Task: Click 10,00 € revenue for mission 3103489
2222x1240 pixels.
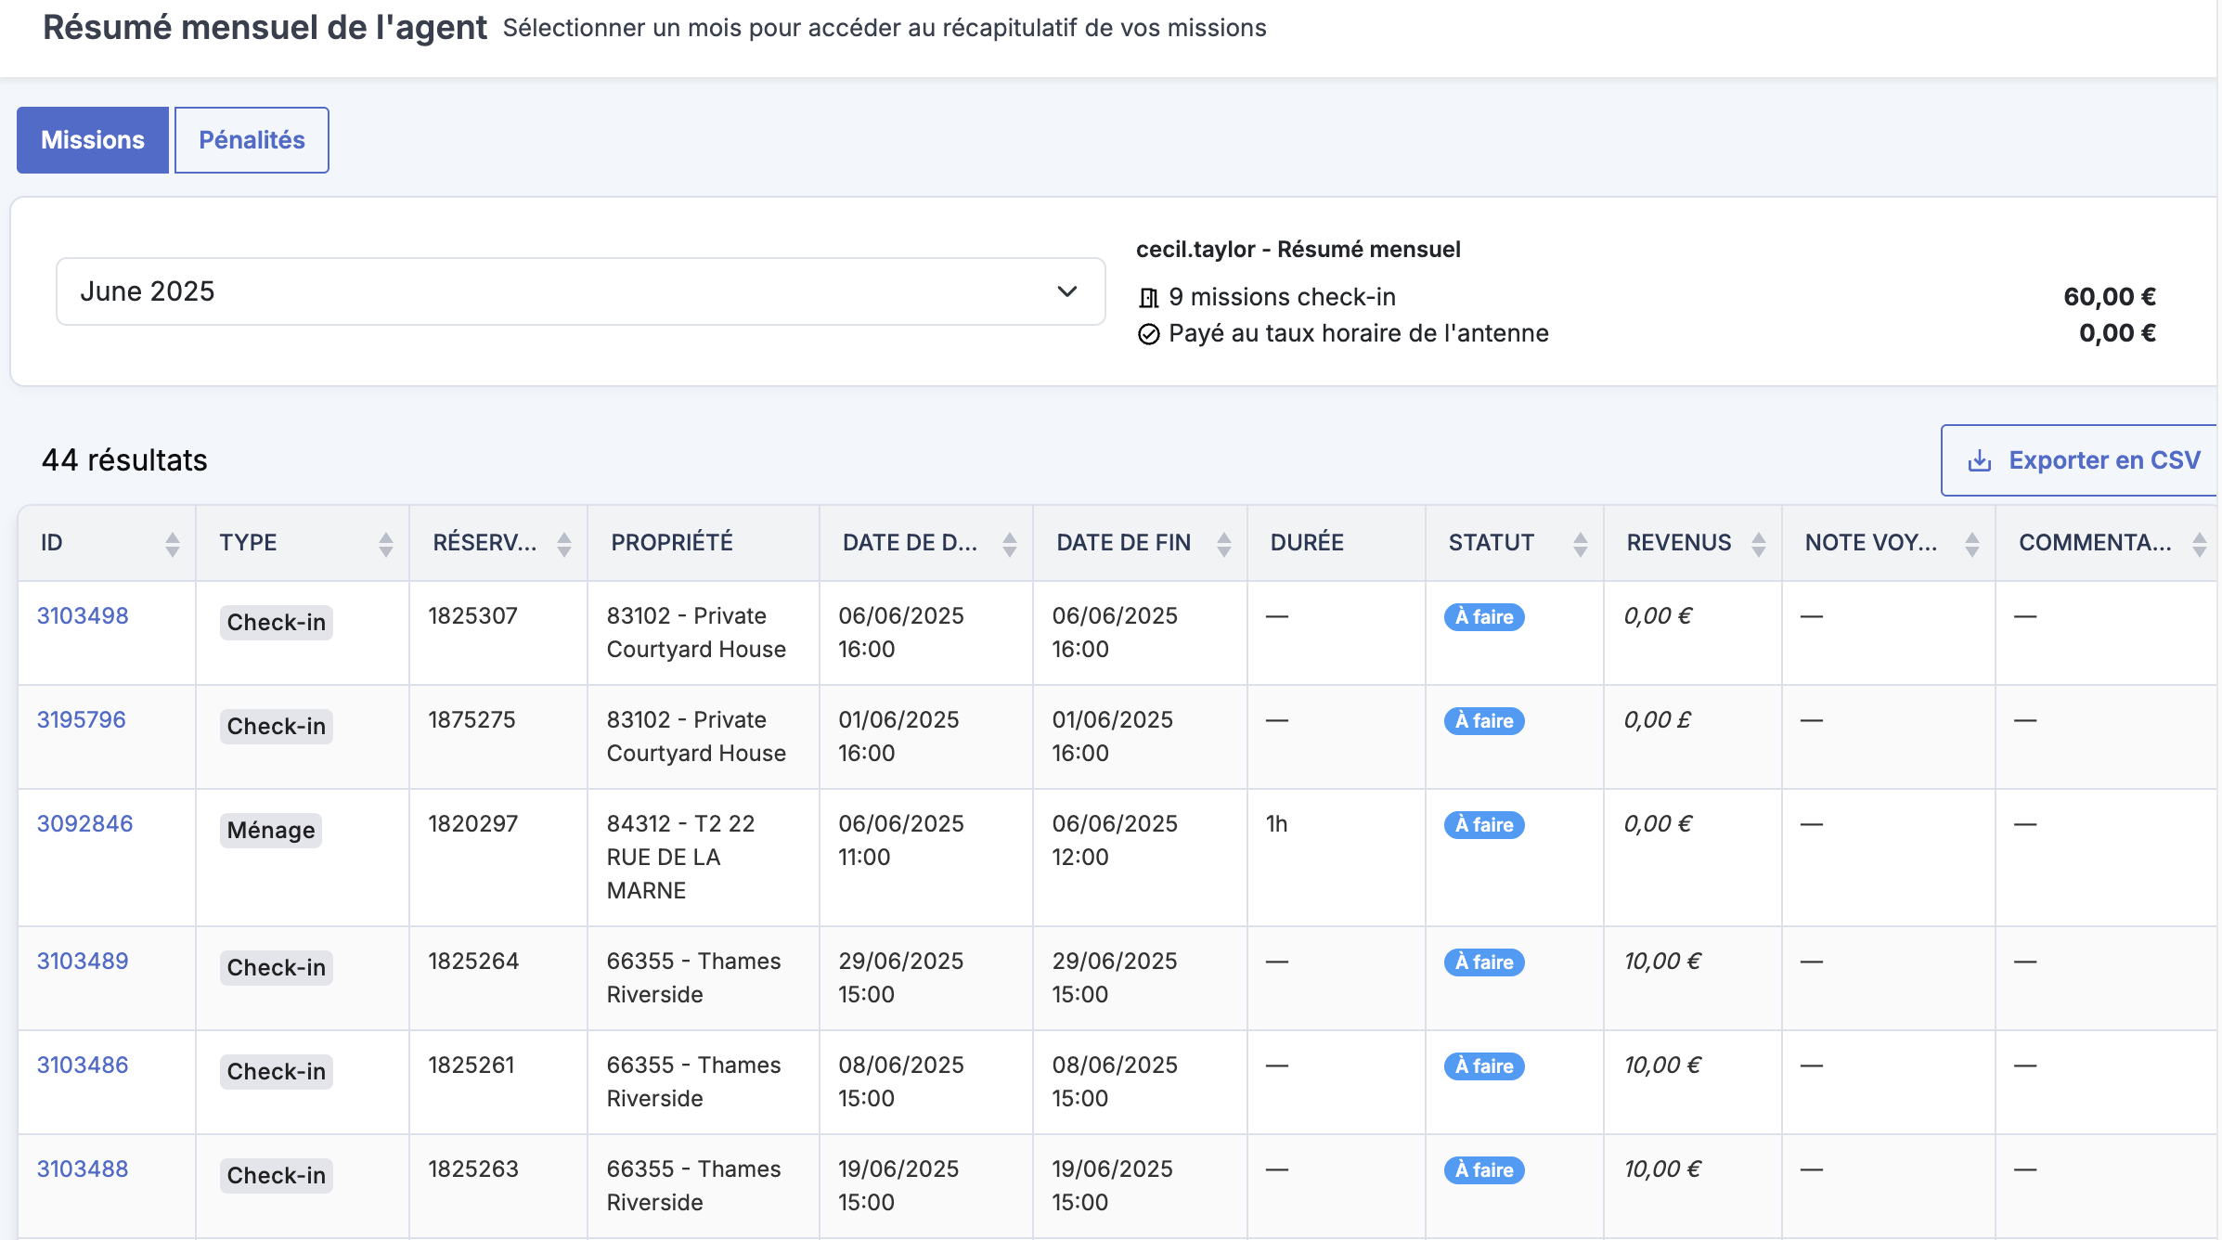Action: pyautogui.click(x=1662, y=961)
